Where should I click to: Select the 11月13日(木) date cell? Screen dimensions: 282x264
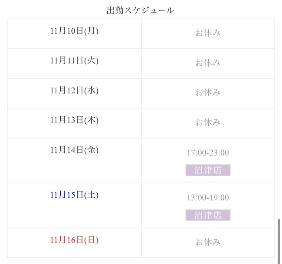coord(74,120)
